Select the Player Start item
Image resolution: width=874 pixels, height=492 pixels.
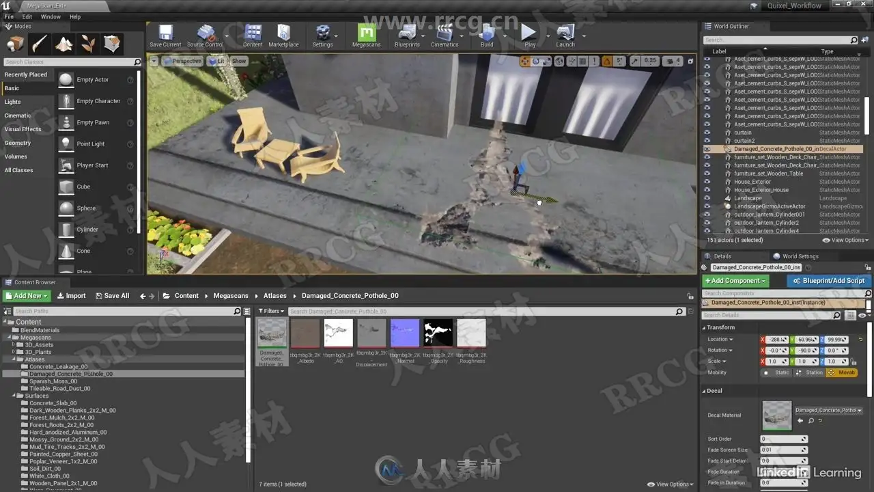point(96,165)
